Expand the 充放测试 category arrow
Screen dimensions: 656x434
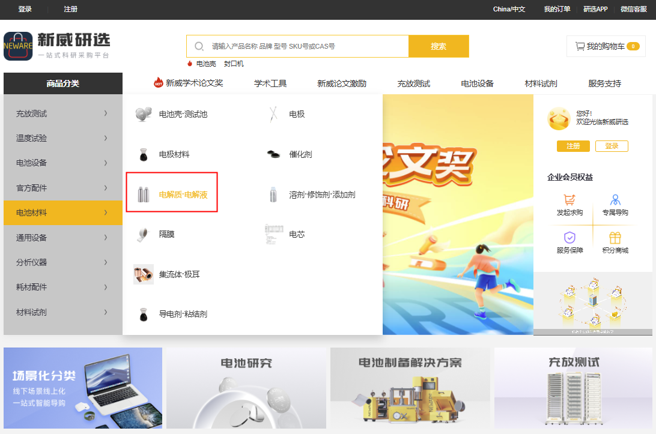coord(106,113)
